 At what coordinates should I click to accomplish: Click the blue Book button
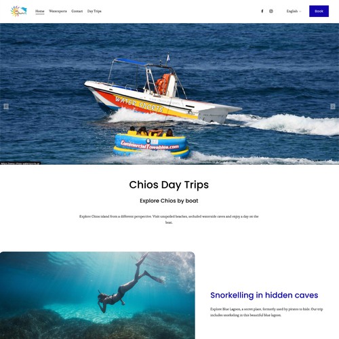[x=319, y=11]
